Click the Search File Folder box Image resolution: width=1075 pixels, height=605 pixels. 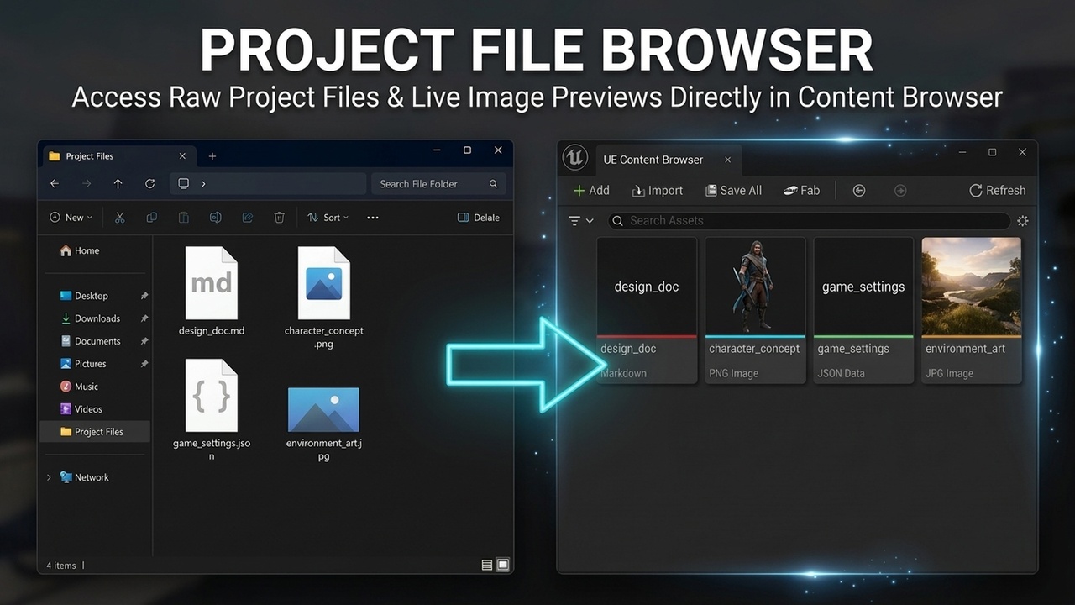click(x=440, y=184)
